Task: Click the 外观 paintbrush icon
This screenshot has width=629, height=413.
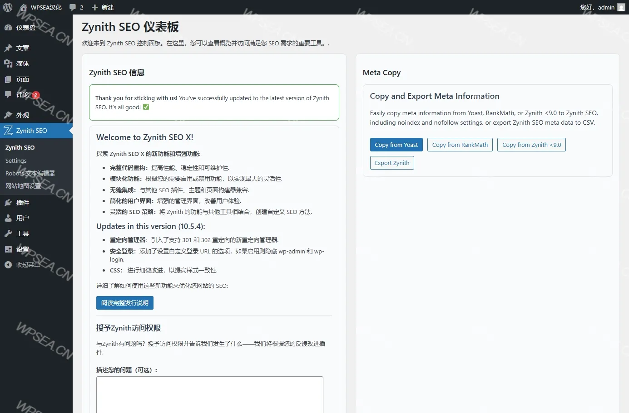Action: 8,115
